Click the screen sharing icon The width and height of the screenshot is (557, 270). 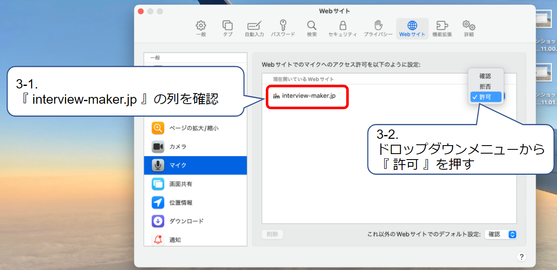coord(158,184)
